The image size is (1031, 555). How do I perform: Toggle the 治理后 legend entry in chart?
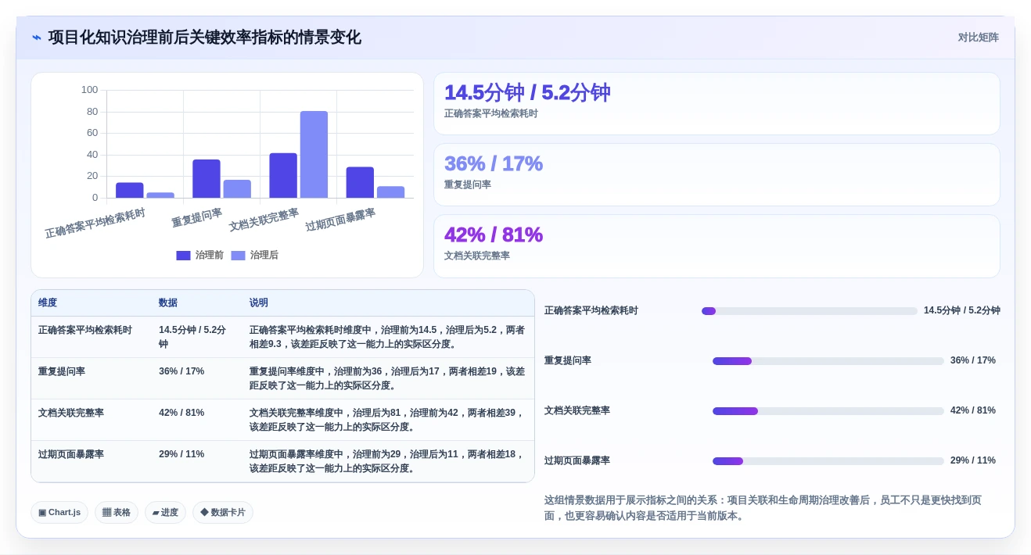pos(255,255)
